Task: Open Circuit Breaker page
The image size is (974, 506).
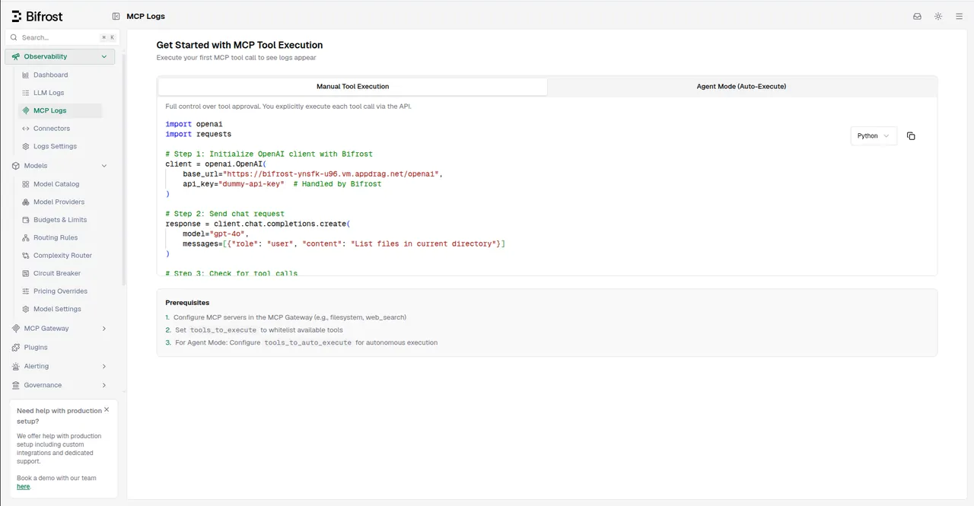Action: 57,273
